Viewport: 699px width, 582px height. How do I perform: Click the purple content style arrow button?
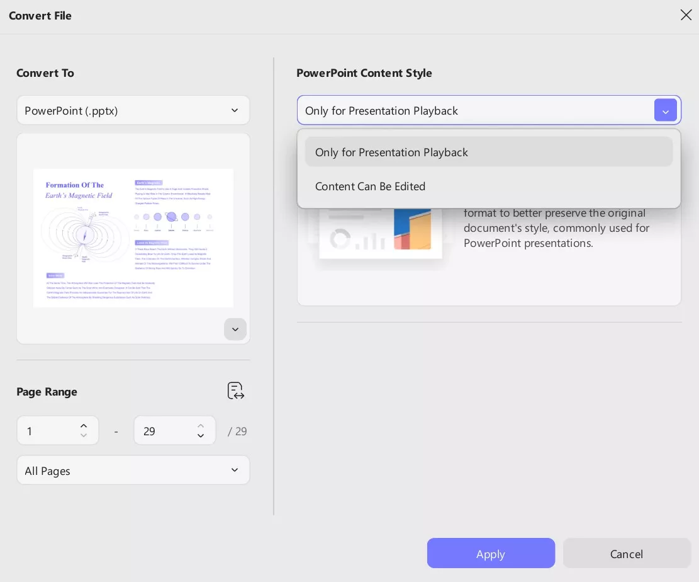pyautogui.click(x=665, y=110)
